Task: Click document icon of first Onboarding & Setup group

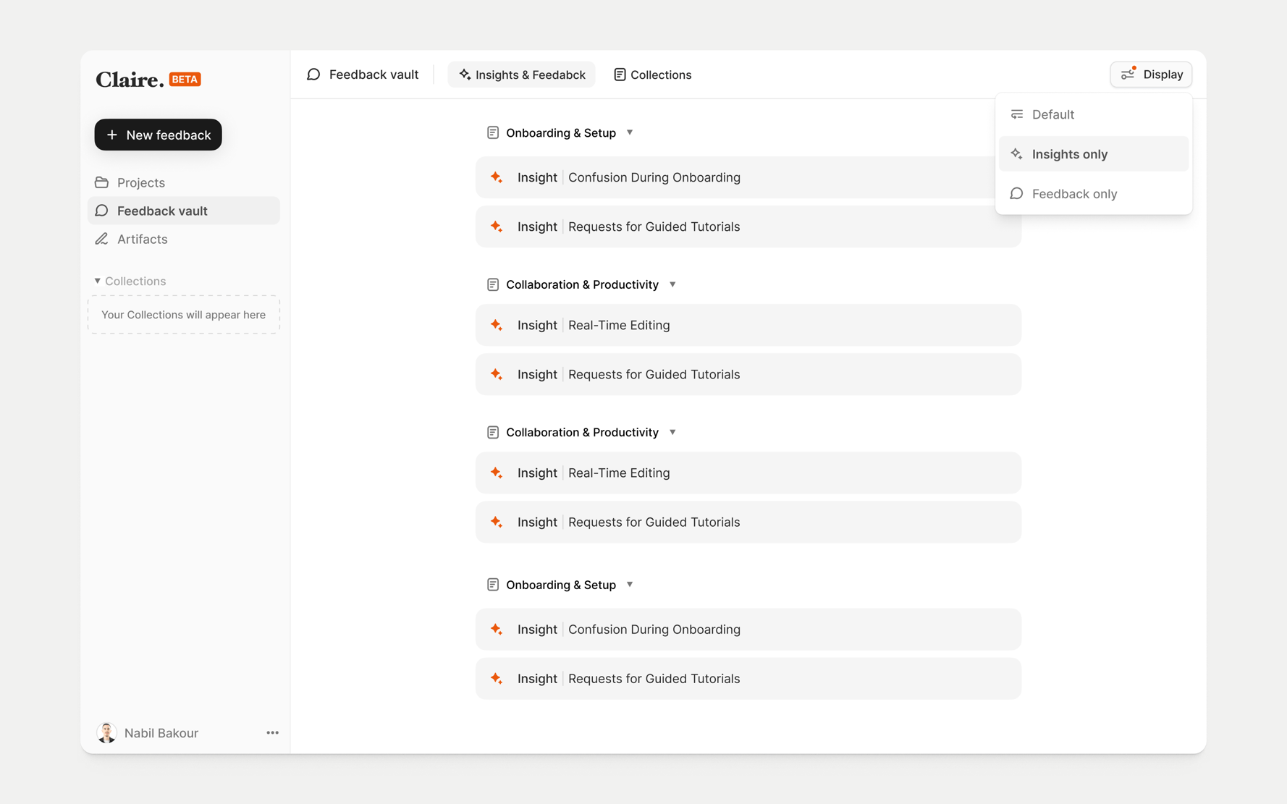Action: point(493,132)
